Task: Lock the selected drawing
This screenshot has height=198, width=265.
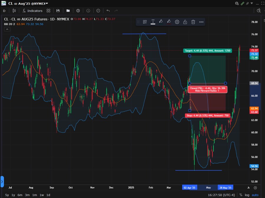Action: [x=185, y=22]
